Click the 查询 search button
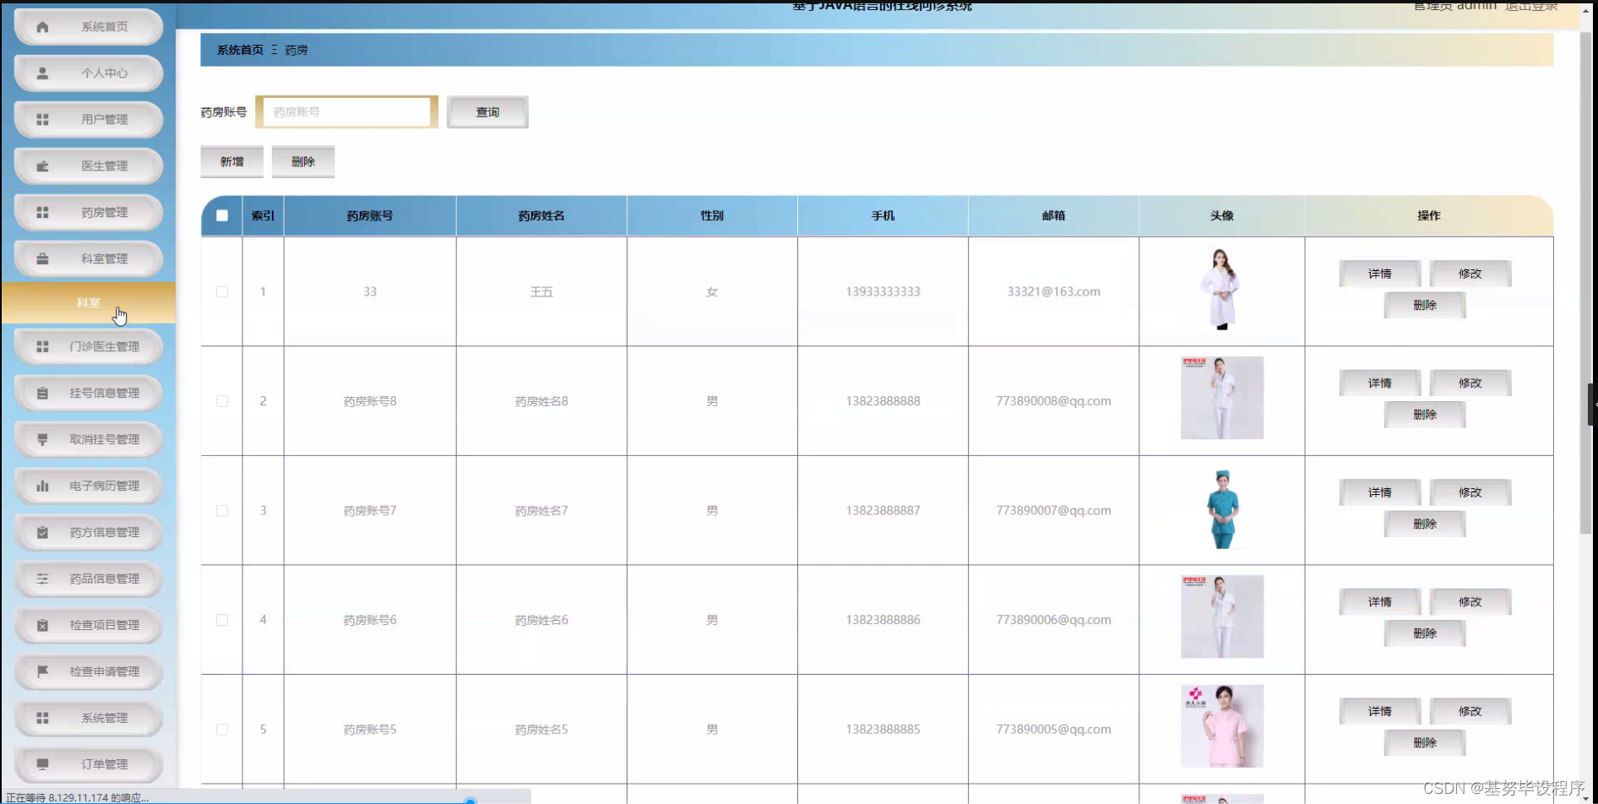Screen dimensions: 1598x804 pyautogui.click(x=487, y=112)
